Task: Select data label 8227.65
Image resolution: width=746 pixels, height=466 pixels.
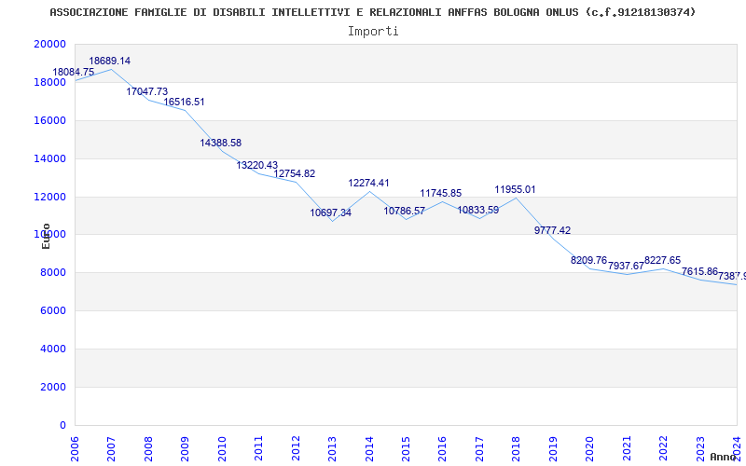Action: click(663, 260)
